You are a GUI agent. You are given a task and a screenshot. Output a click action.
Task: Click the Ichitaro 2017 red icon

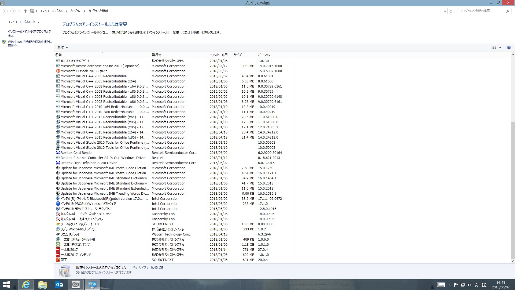tap(58, 250)
